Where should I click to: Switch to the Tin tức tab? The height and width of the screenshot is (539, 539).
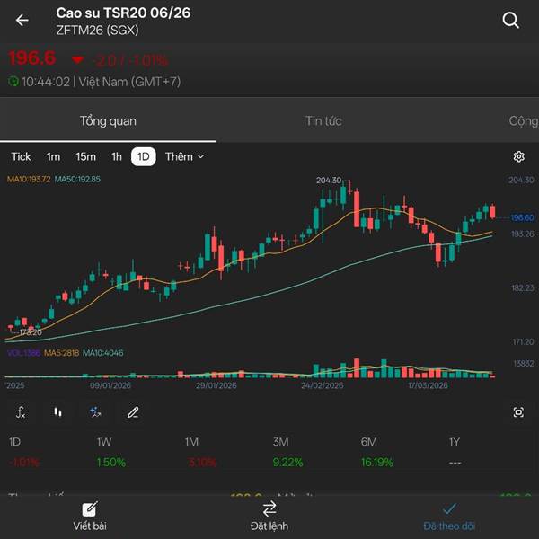(323, 121)
